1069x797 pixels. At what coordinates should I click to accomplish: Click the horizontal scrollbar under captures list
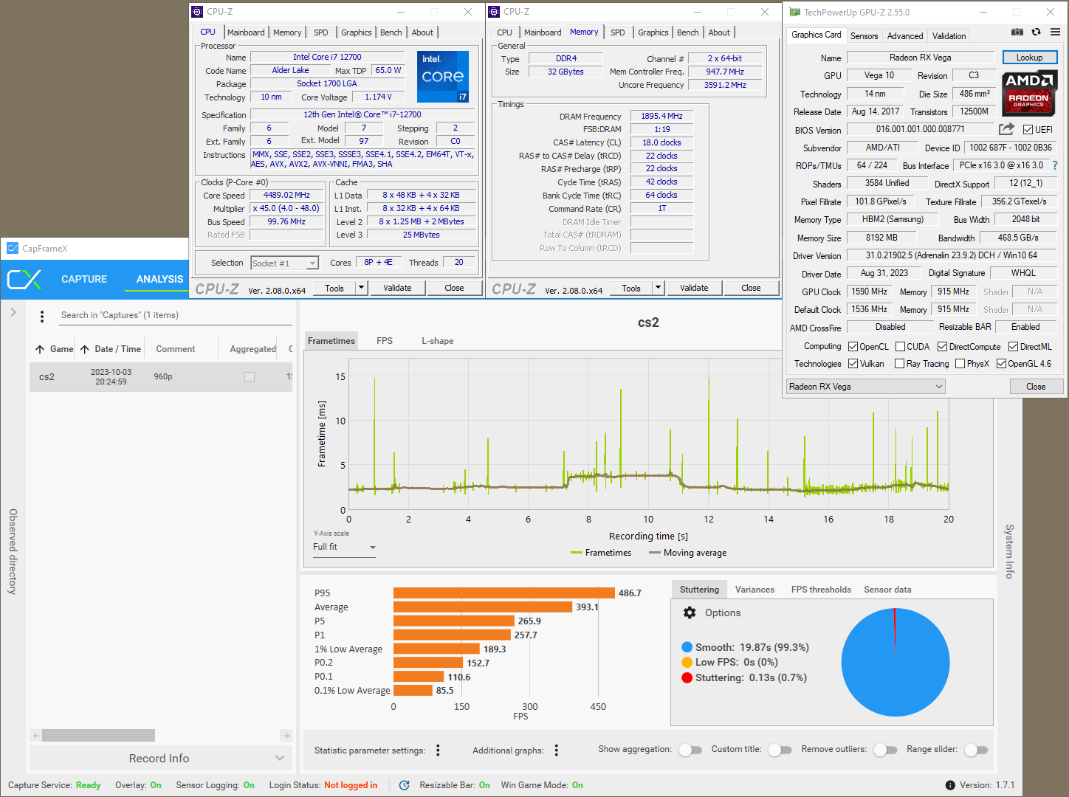(98, 736)
